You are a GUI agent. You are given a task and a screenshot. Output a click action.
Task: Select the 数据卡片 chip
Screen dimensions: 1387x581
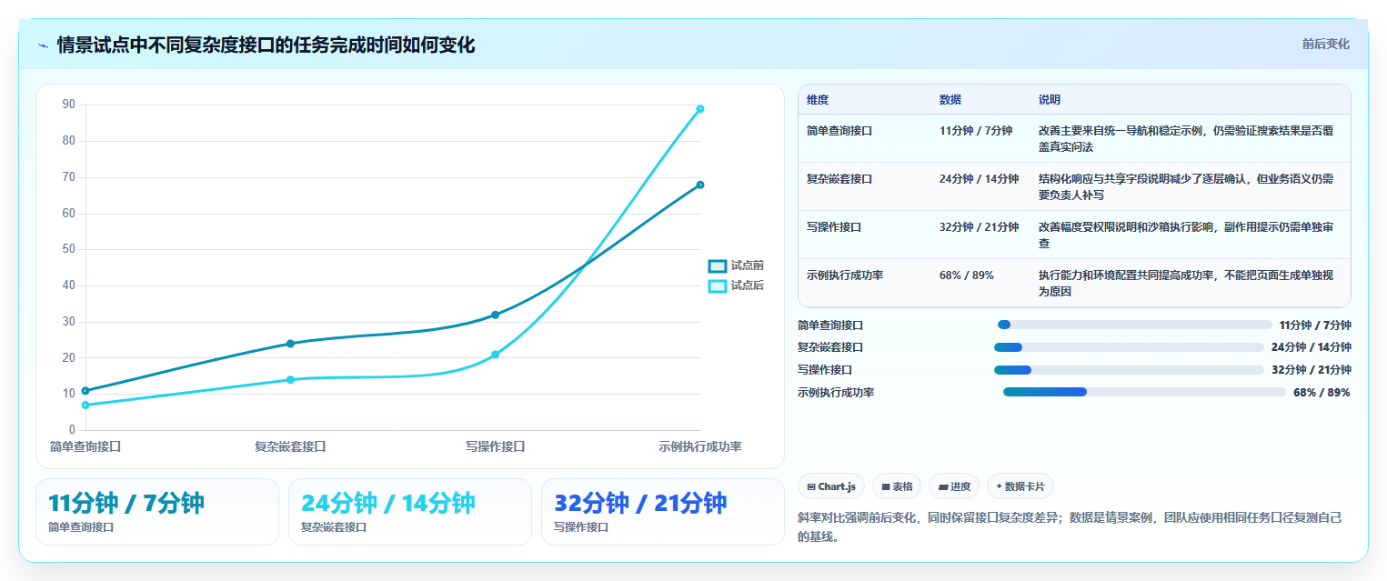1020,486
